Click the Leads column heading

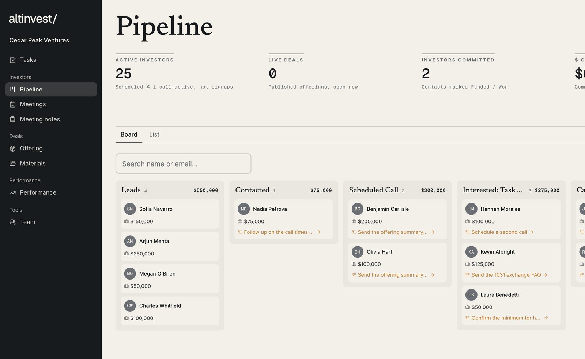click(x=131, y=190)
